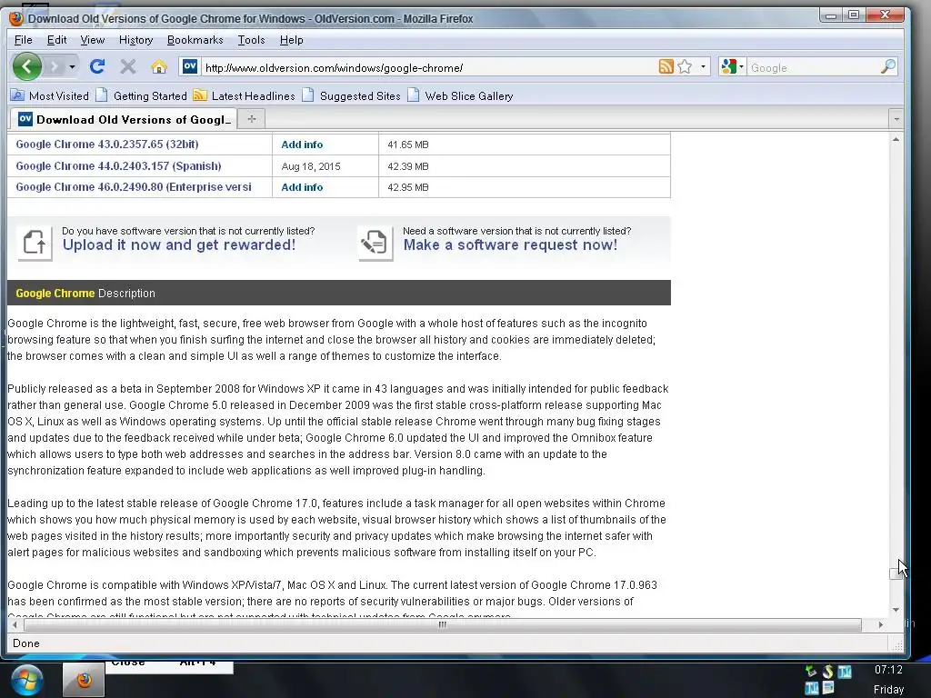
Task: Bookmark this page with the star icon
Action: [685, 66]
